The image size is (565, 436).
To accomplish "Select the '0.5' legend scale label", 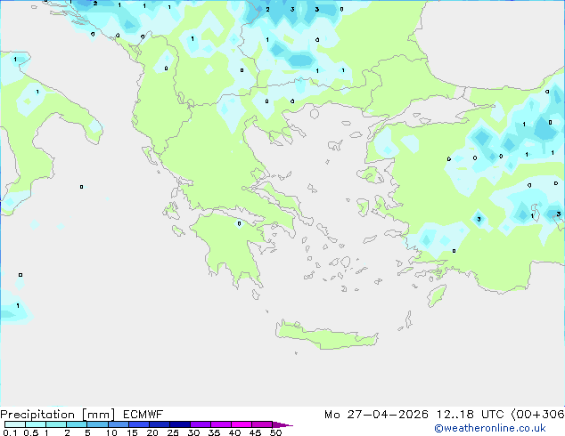I will click(31, 432).
